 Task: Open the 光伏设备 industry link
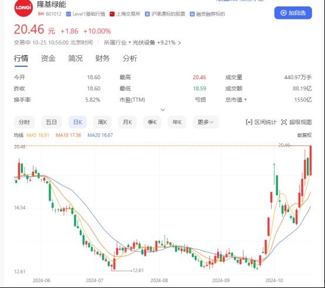coord(144,42)
